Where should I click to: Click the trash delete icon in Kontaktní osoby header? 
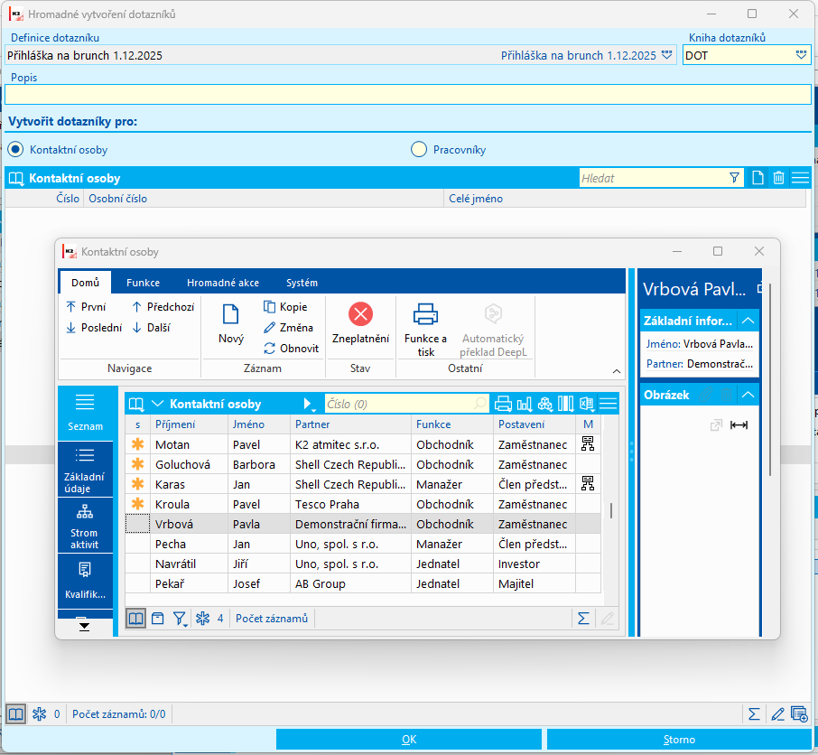778,178
